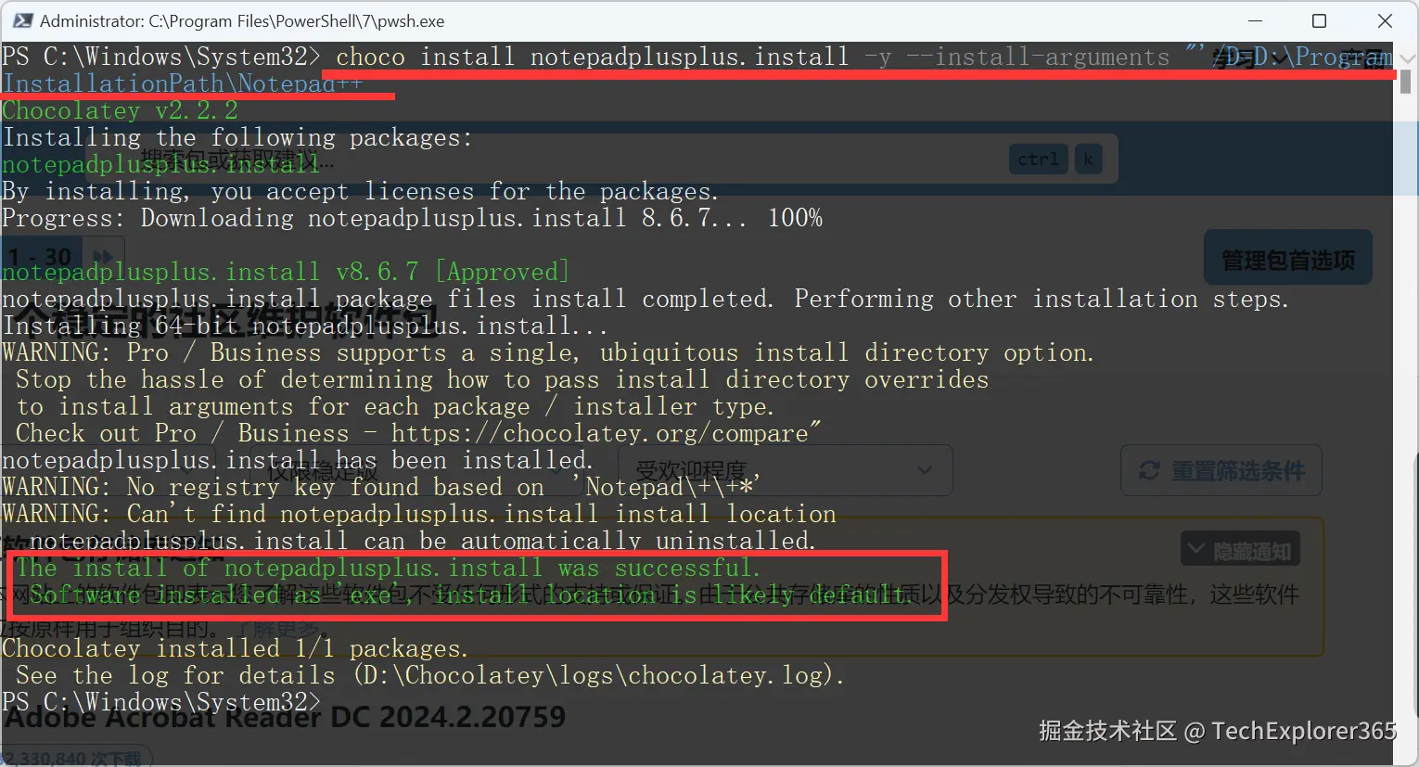Click the 'WARNING: Pro / Business supports' line
Screen dimensions: 1419x767
tap(548, 352)
